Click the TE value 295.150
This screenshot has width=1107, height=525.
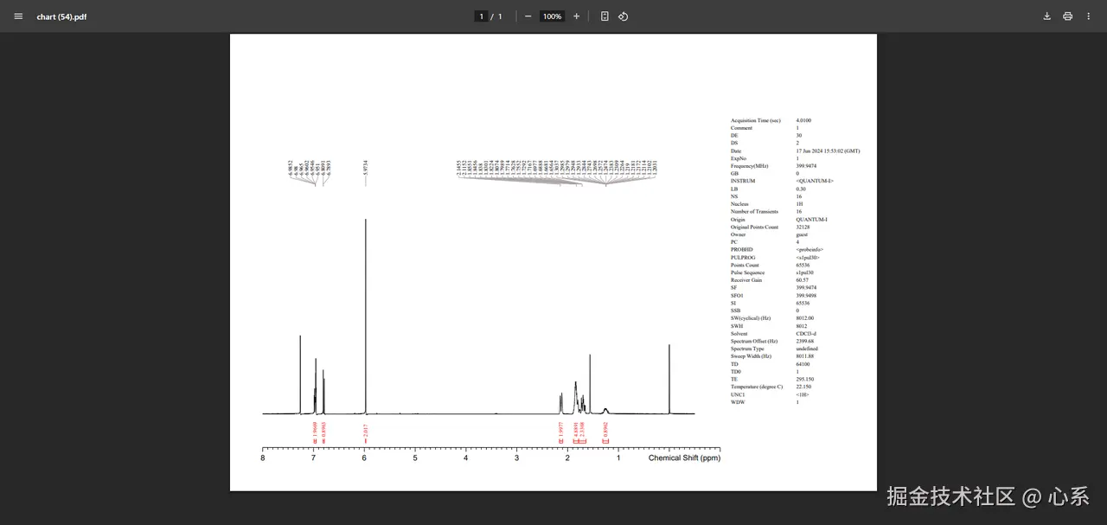(804, 379)
